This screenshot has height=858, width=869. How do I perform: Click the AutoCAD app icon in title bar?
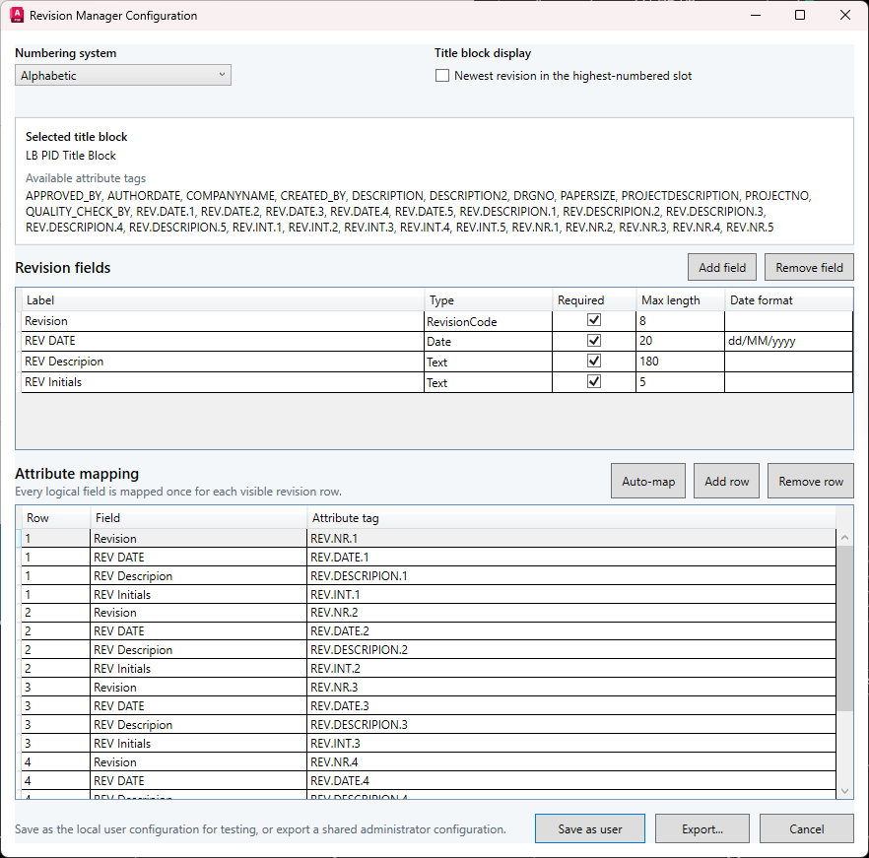[17, 15]
